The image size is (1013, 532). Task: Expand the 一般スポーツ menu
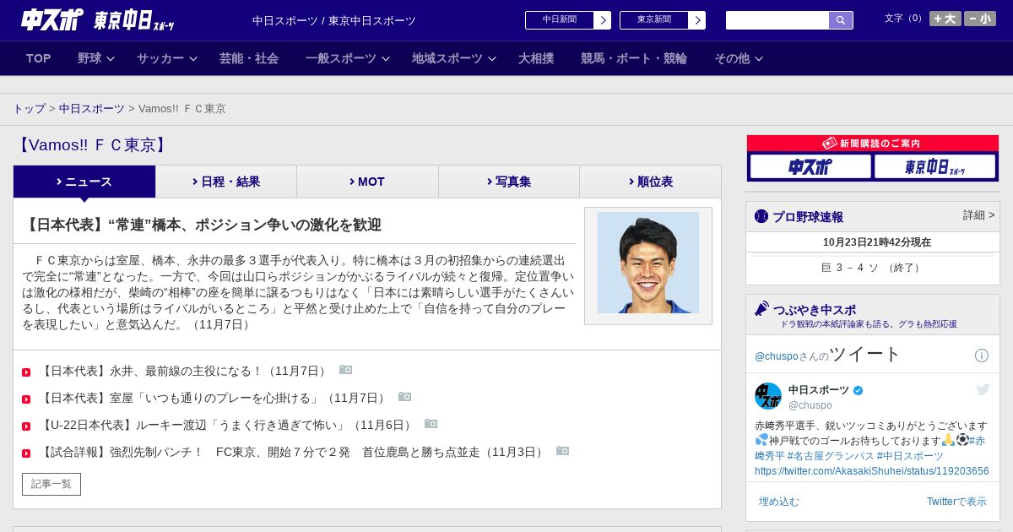[x=348, y=58]
